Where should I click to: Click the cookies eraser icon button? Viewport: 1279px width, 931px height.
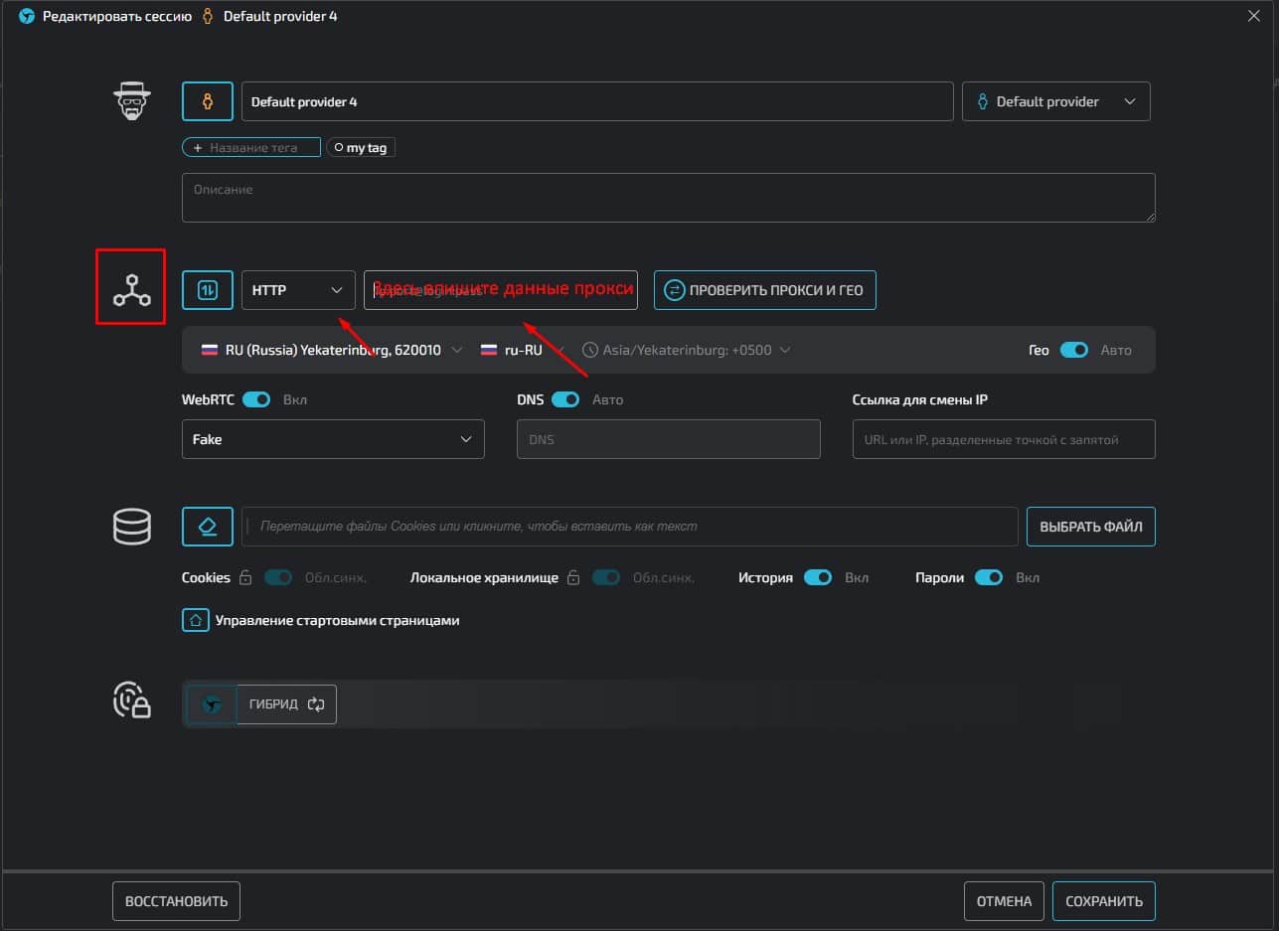[x=208, y=527]
